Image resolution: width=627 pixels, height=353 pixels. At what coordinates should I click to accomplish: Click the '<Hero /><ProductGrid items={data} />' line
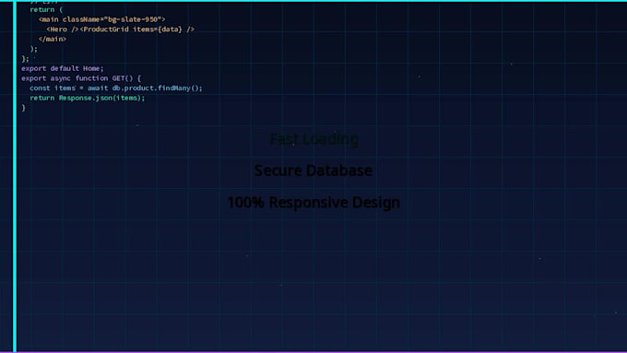(121, 29)
